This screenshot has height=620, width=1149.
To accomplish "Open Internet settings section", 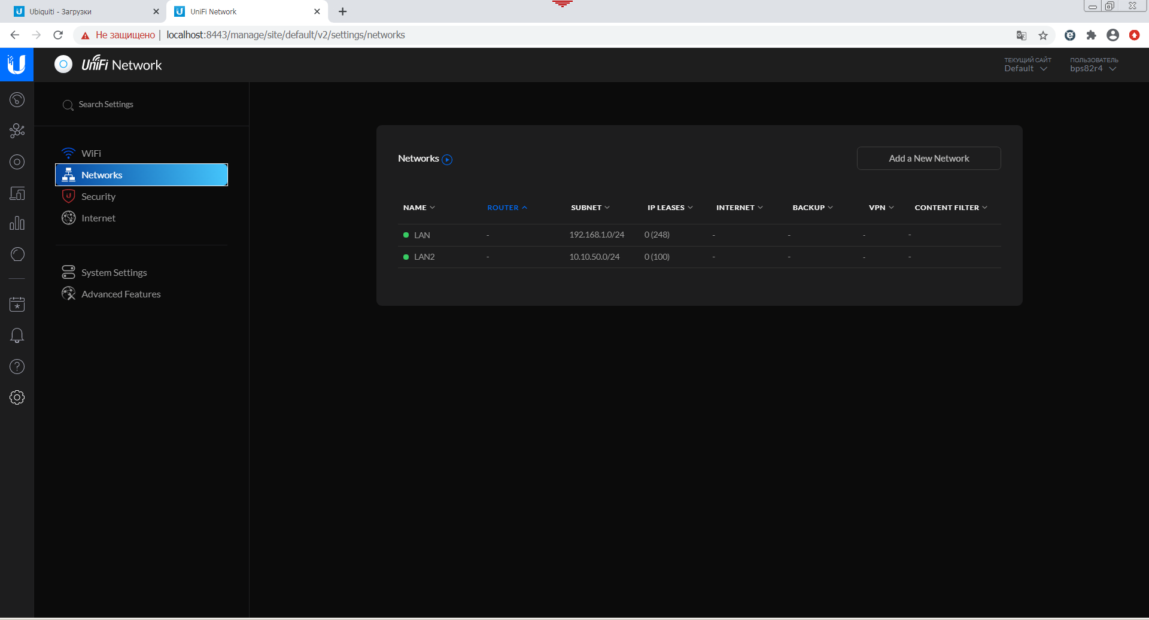I will pyautogui.click(x=141, y=218).
